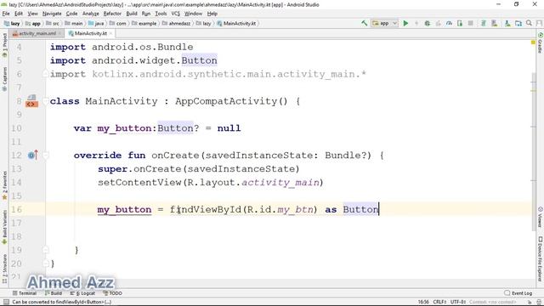The image size is (544, 306).
Task: Click the inspector hat icon in status bar
Action: tap(539, 303)
